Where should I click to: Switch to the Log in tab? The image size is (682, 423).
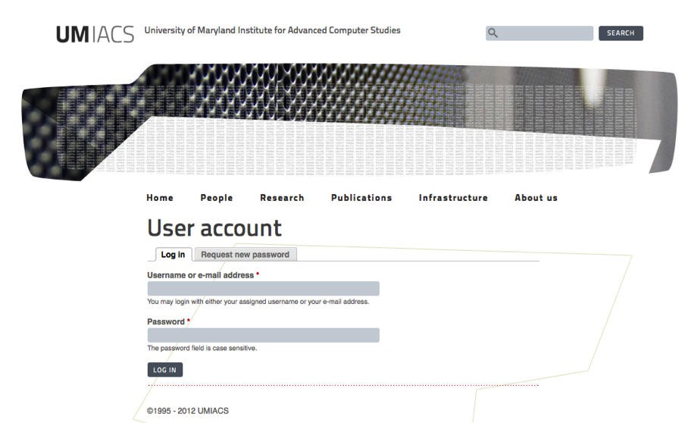tap(173, 255)
